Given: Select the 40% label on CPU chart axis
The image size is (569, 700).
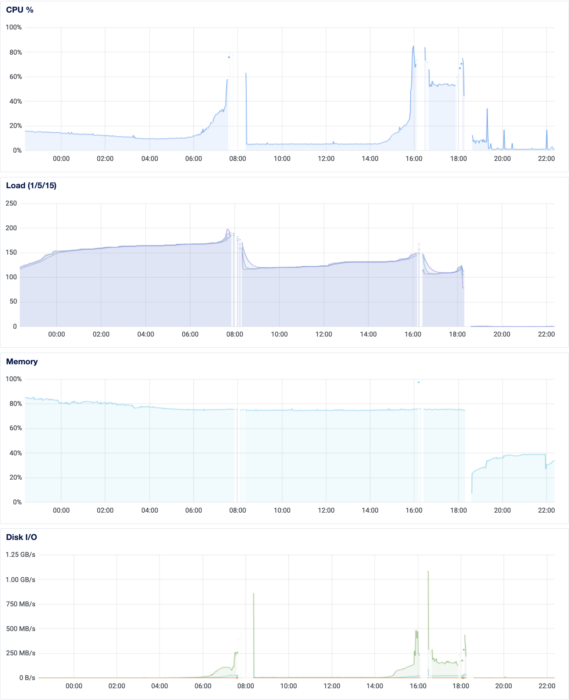Looking at the screenshot, I should [x=16, y=101].
